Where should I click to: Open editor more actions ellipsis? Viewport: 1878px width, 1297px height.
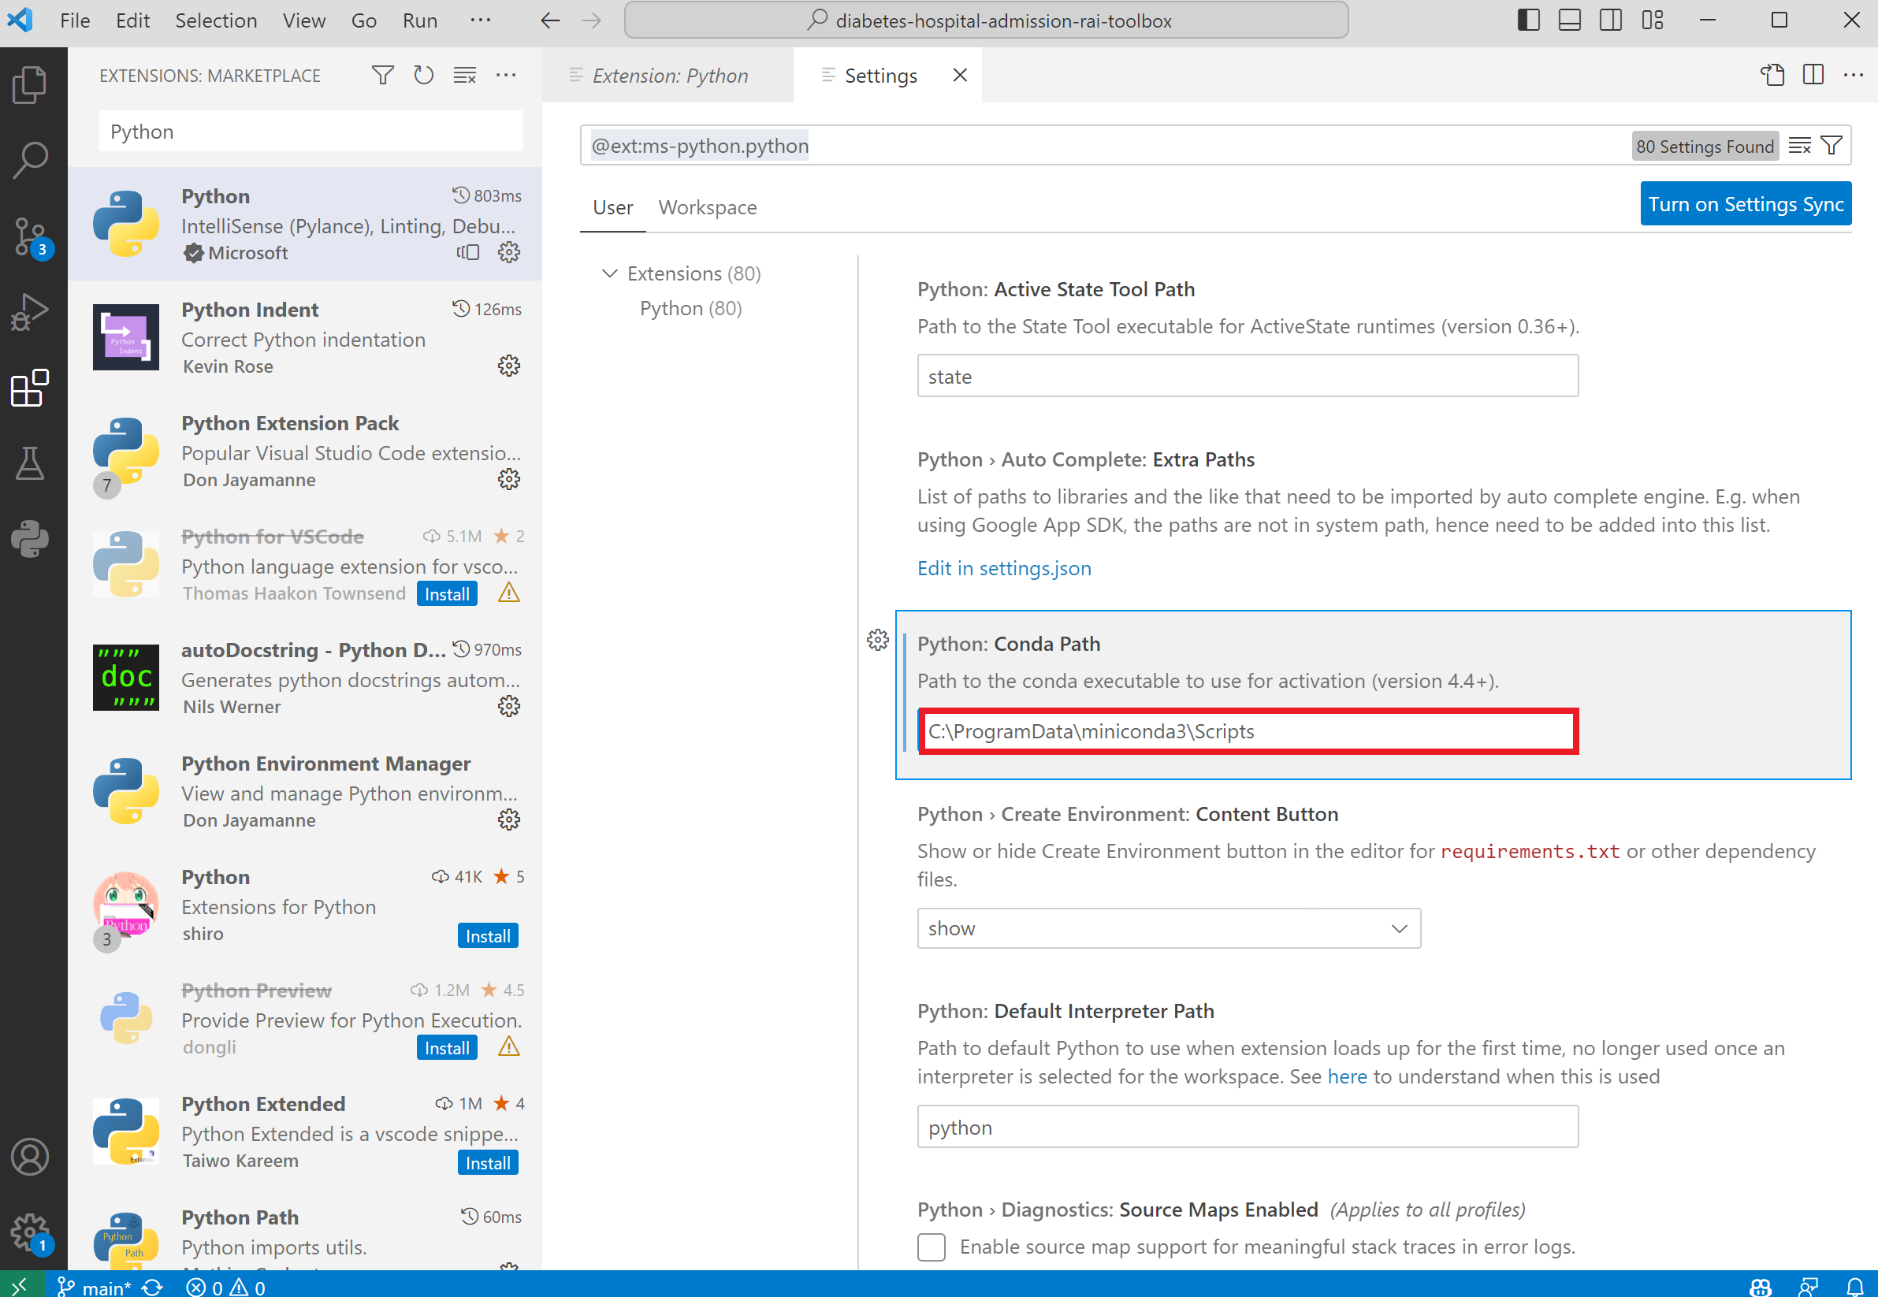click(1854, 76)
